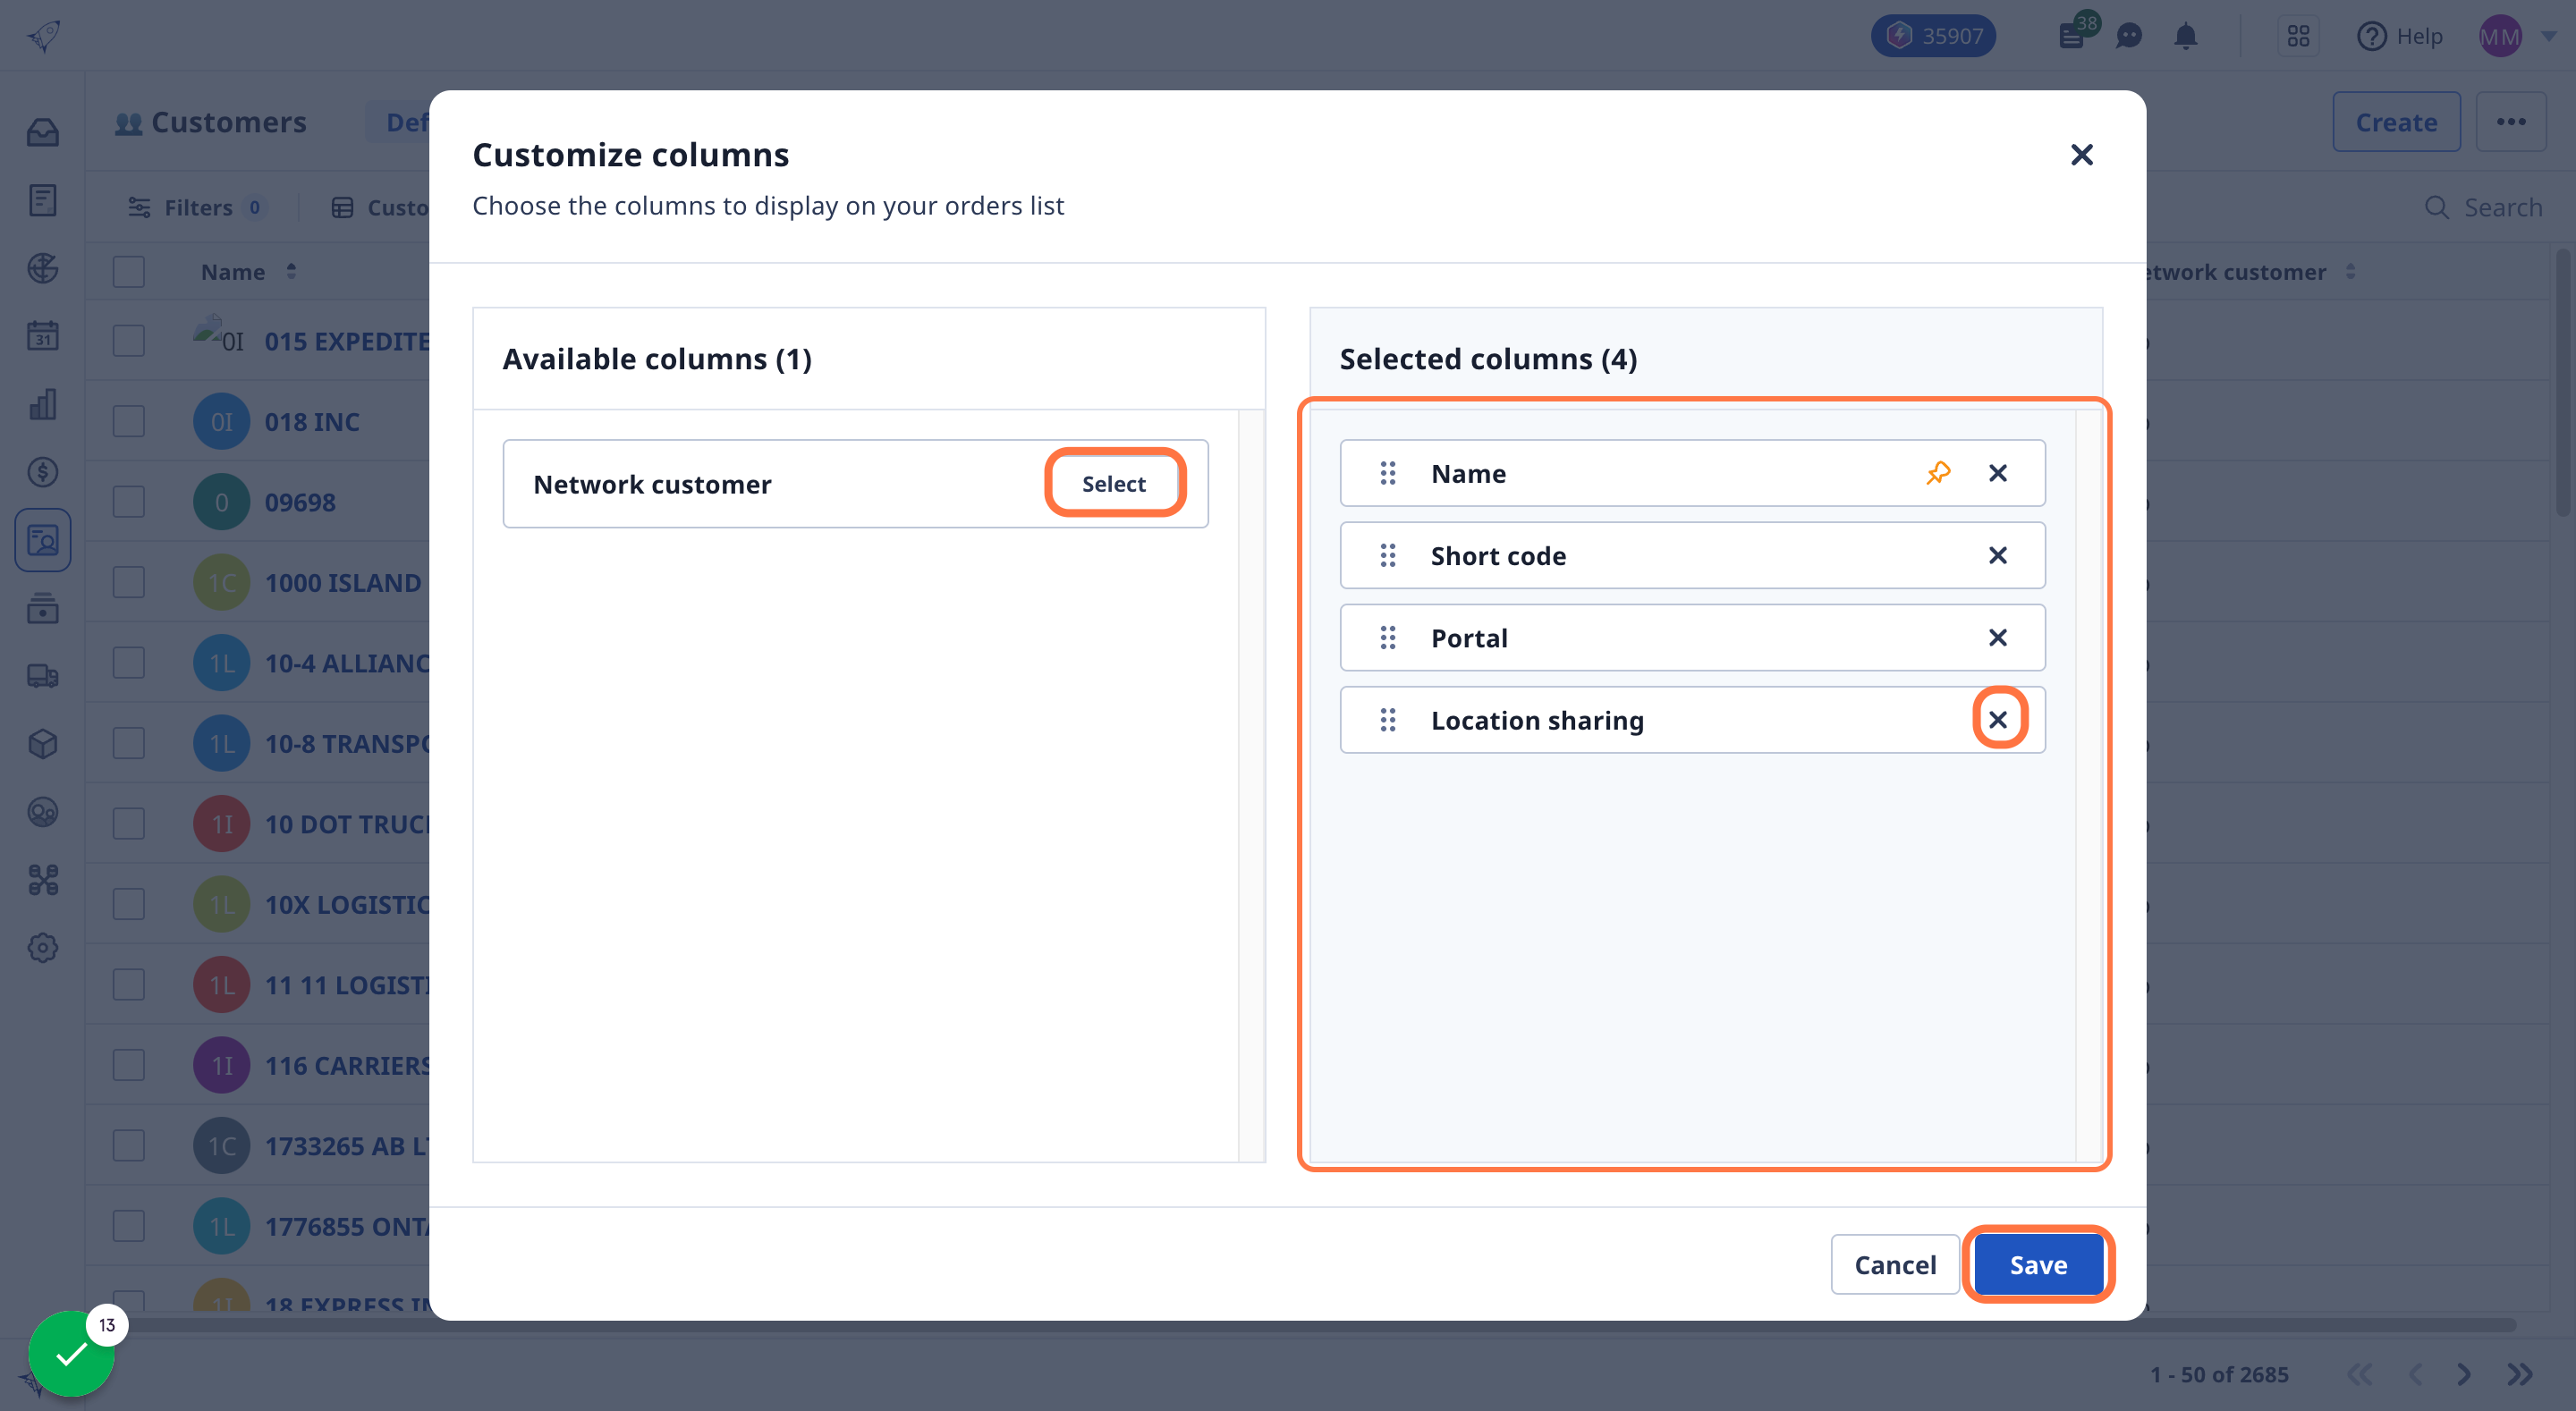Check the 1000 ISLAND row checkbox
The width and height of the screenshot is (2576, 1411).
[128, 582]
